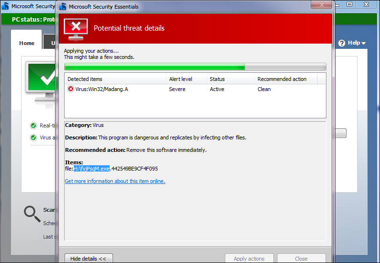Click the partially hidden button at main window right
The width and height of the screenshot is (380, 263).
pyautogui.click(x=341, y=133)
